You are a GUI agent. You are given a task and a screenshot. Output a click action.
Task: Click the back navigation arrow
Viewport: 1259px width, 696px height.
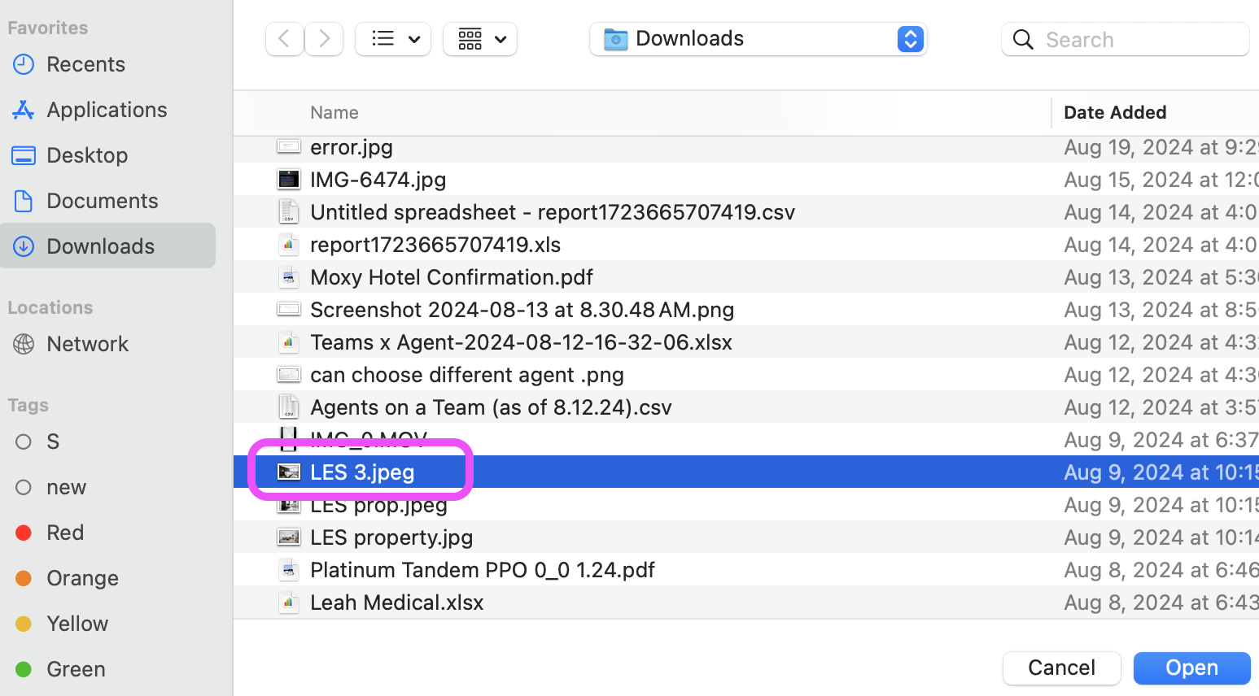point(284,39)
